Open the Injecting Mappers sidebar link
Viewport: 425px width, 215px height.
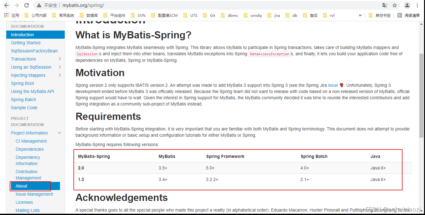[x=28, y=75]
